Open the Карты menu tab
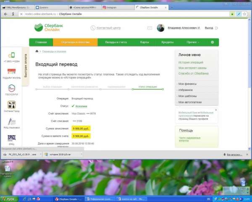This screenshot has height=202, width=252. (144, 42)
